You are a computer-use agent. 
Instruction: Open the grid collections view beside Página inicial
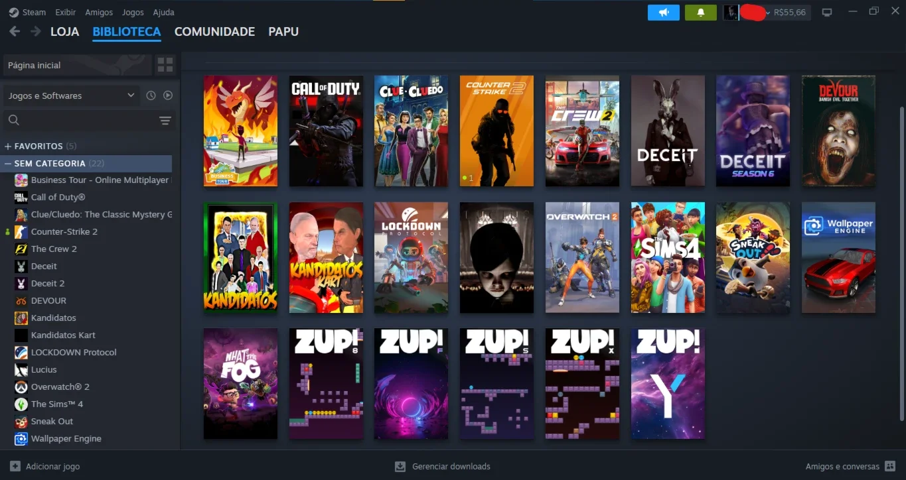[165, 65]
